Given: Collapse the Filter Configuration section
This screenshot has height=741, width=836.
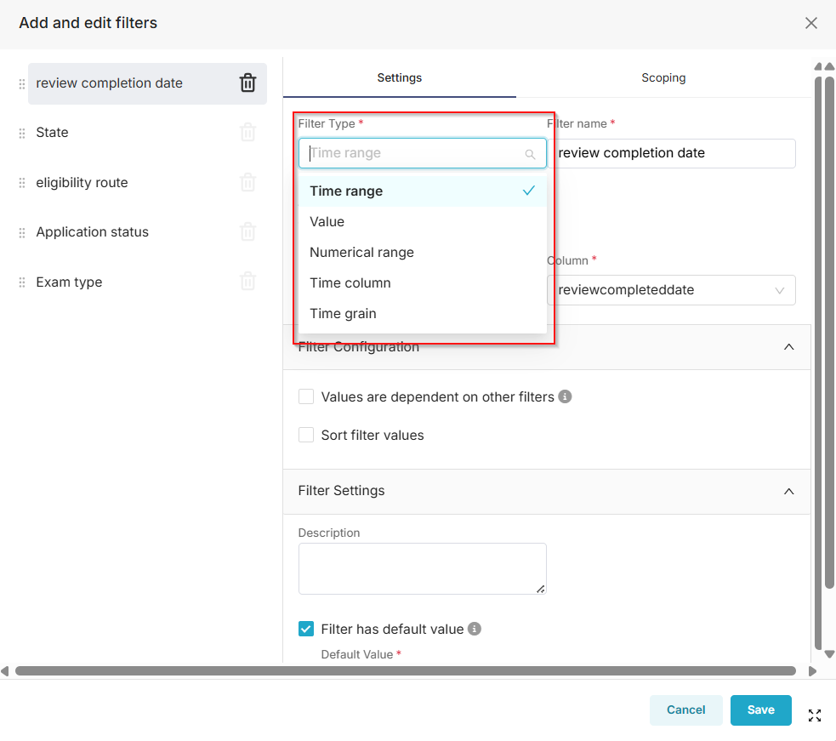Looking at the screenshot, I should click(788, 347).
